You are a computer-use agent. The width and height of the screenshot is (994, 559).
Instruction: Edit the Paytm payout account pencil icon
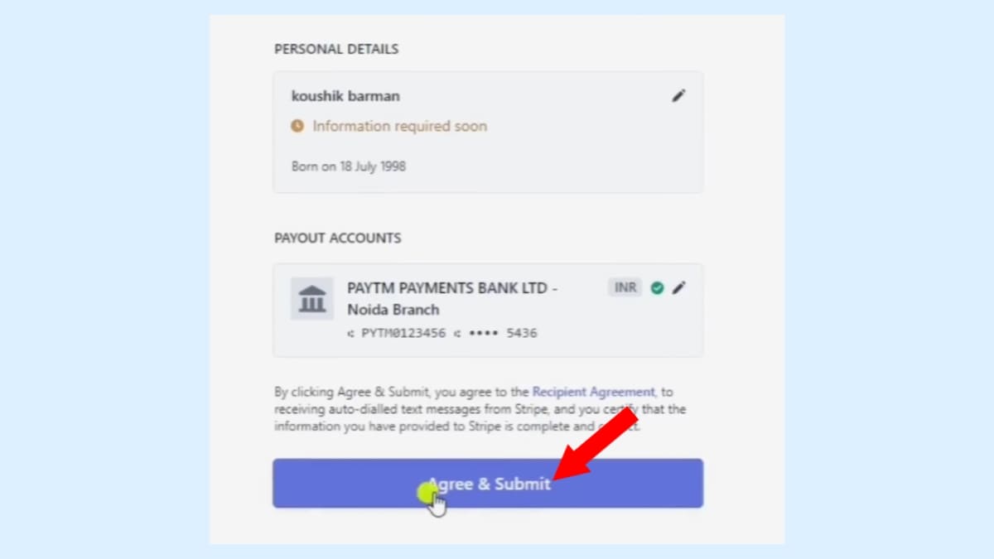point(679,288)
